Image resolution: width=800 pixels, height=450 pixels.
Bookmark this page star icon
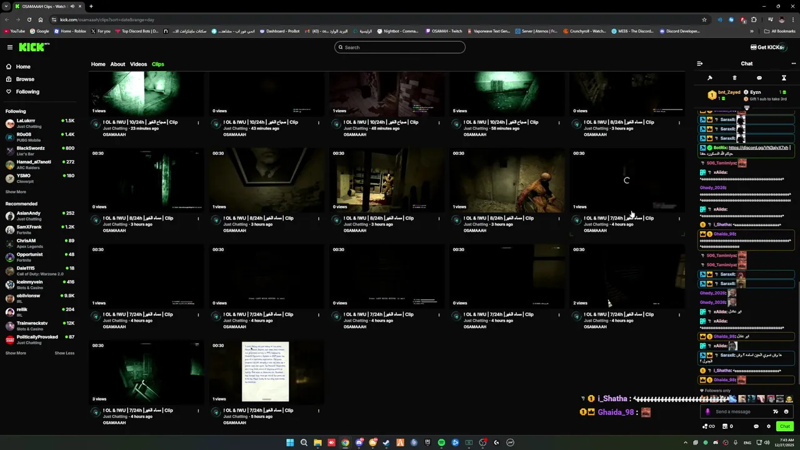[704, 19]
